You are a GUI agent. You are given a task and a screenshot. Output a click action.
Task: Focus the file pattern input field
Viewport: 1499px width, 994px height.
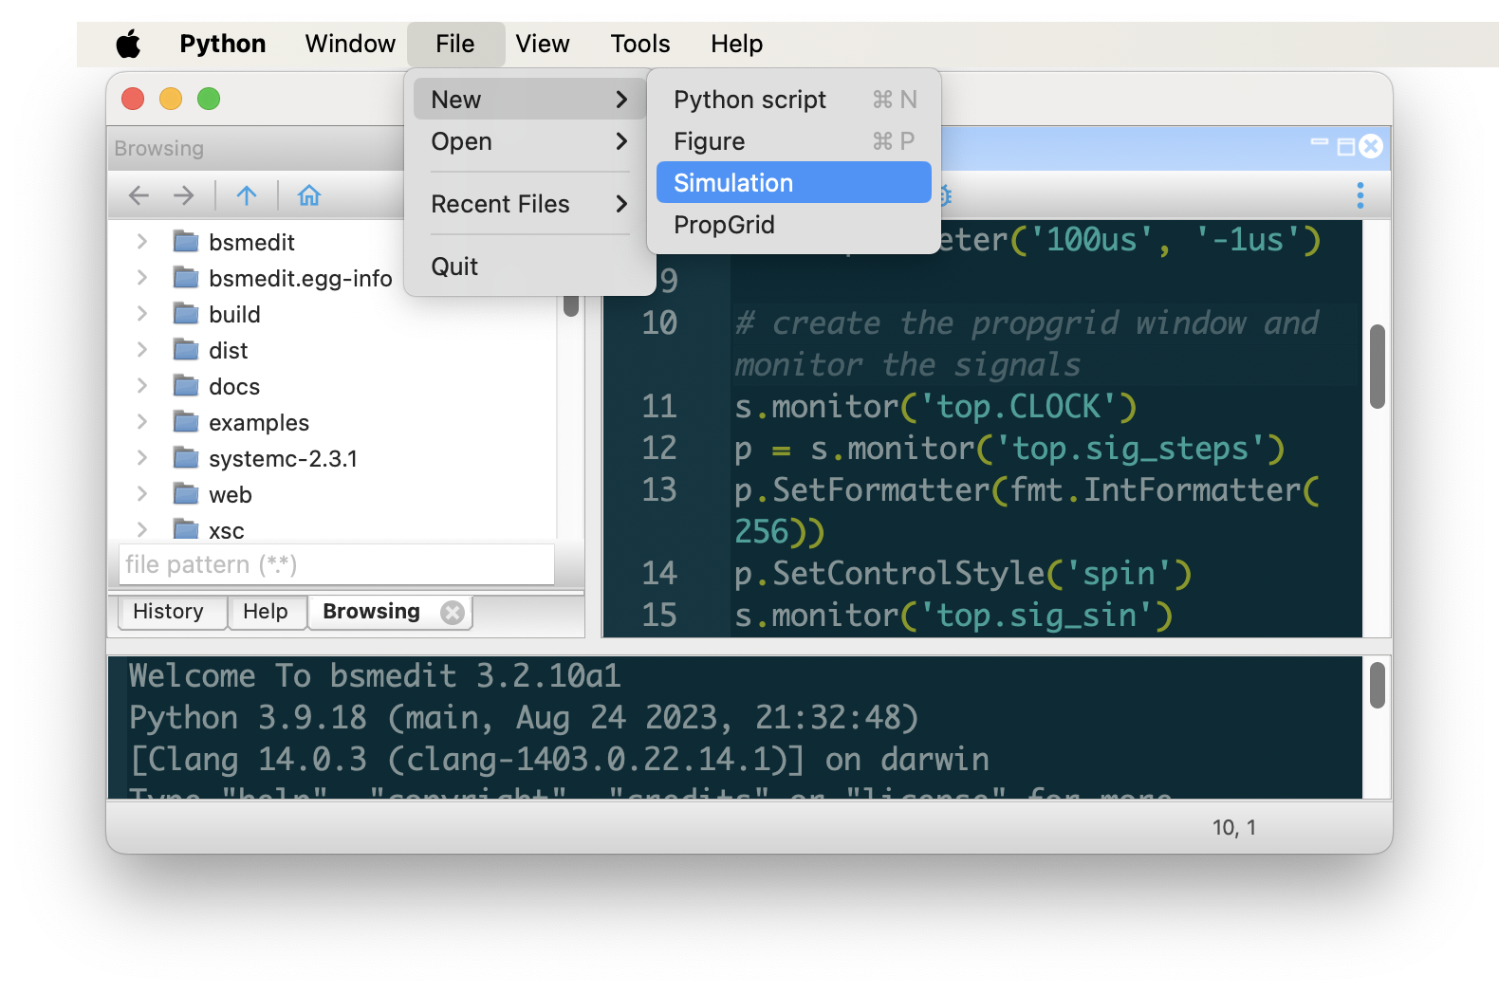[337, 564]
